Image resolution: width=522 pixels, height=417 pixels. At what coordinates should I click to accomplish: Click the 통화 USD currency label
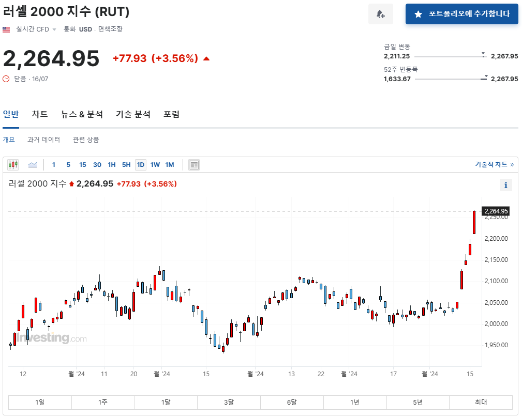[78, 29]
